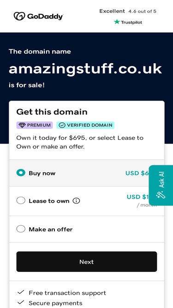The image size is (173, 308).
Task: Open the Lease to own info icon
Action: coord(76,201)
